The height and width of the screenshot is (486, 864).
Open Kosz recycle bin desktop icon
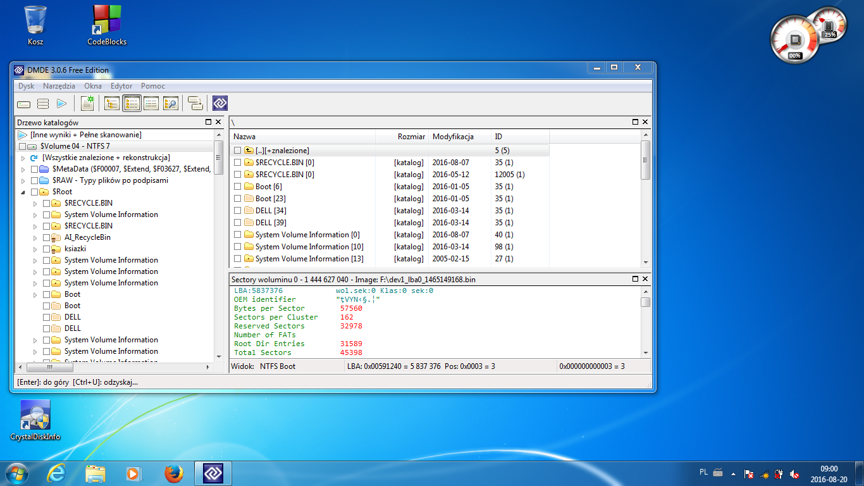point(35,25)
